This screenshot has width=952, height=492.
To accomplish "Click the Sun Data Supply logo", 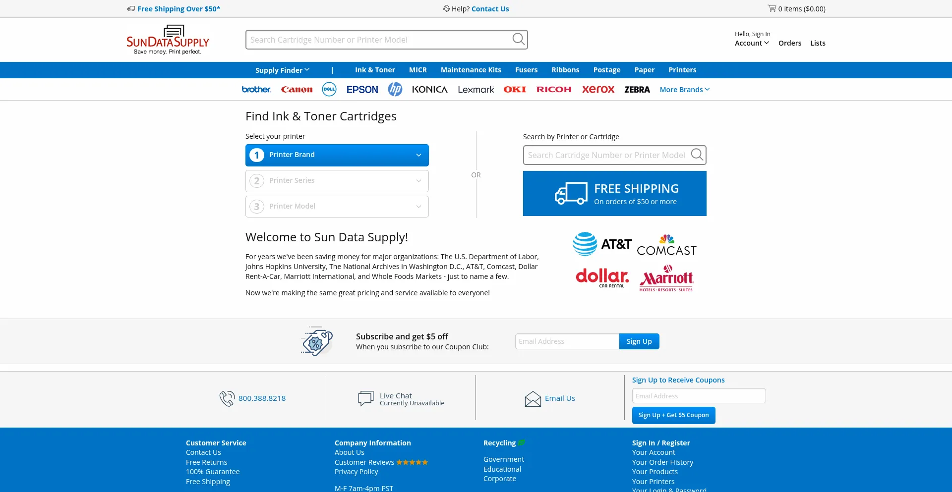I will (x=168, y=40).
